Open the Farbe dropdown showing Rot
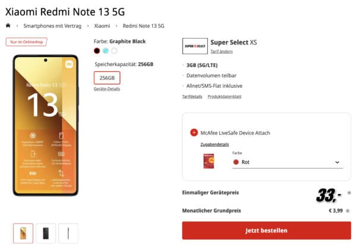 click(x=288, y=162)
